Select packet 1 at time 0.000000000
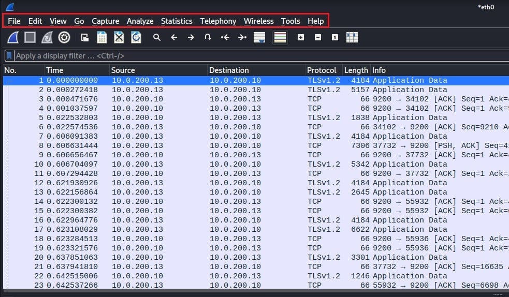This screenshot has width=509, height=297. [x=256, y=80]
